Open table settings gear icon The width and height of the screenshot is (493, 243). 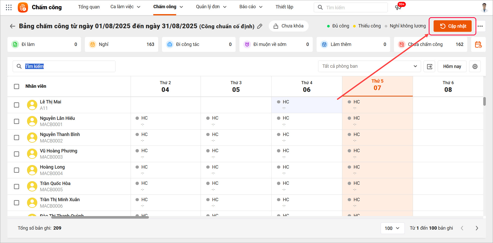click(475, 66)
